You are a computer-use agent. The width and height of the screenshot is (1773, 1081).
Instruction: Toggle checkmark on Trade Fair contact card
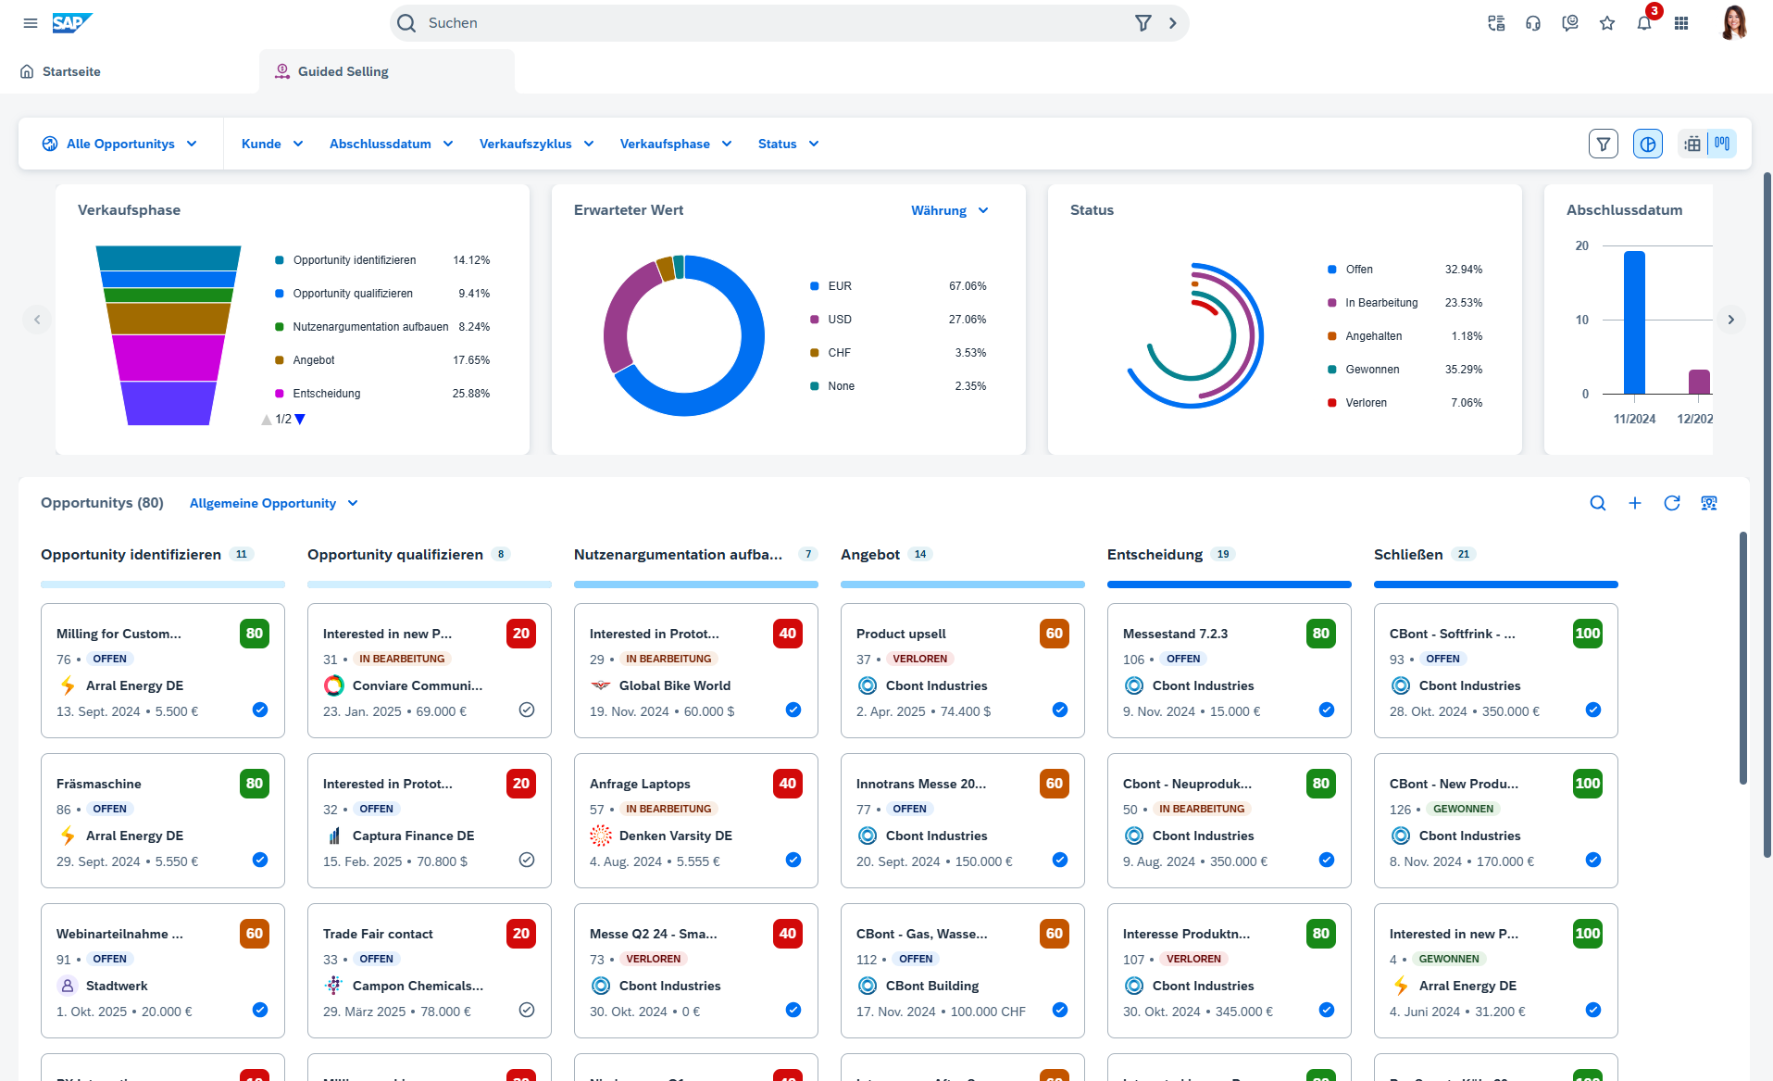click(x=527, y=1010)
